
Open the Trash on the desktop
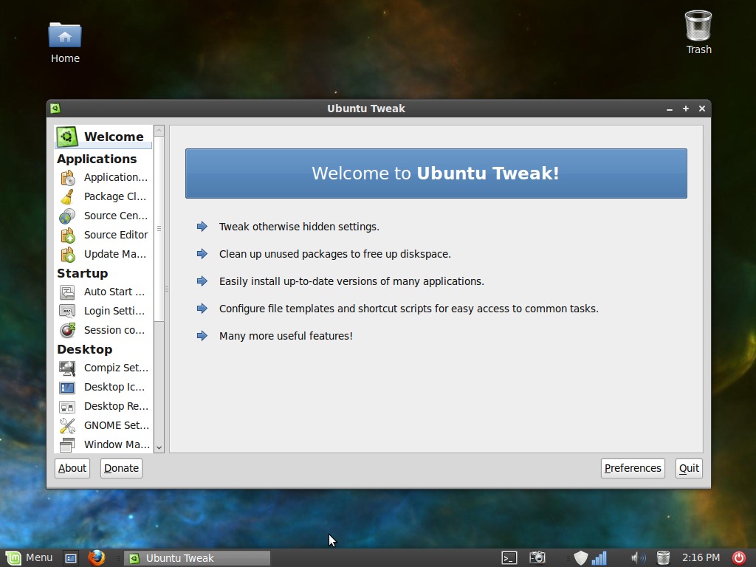[x=698, y=32]
